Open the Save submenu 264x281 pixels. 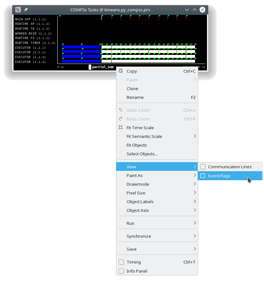point(157,249)
